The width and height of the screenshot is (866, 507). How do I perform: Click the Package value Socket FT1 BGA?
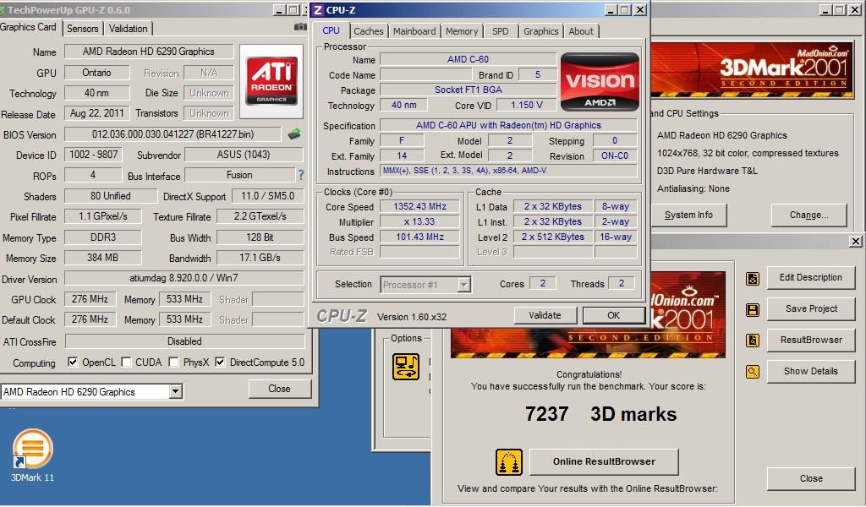coord(469,90)
